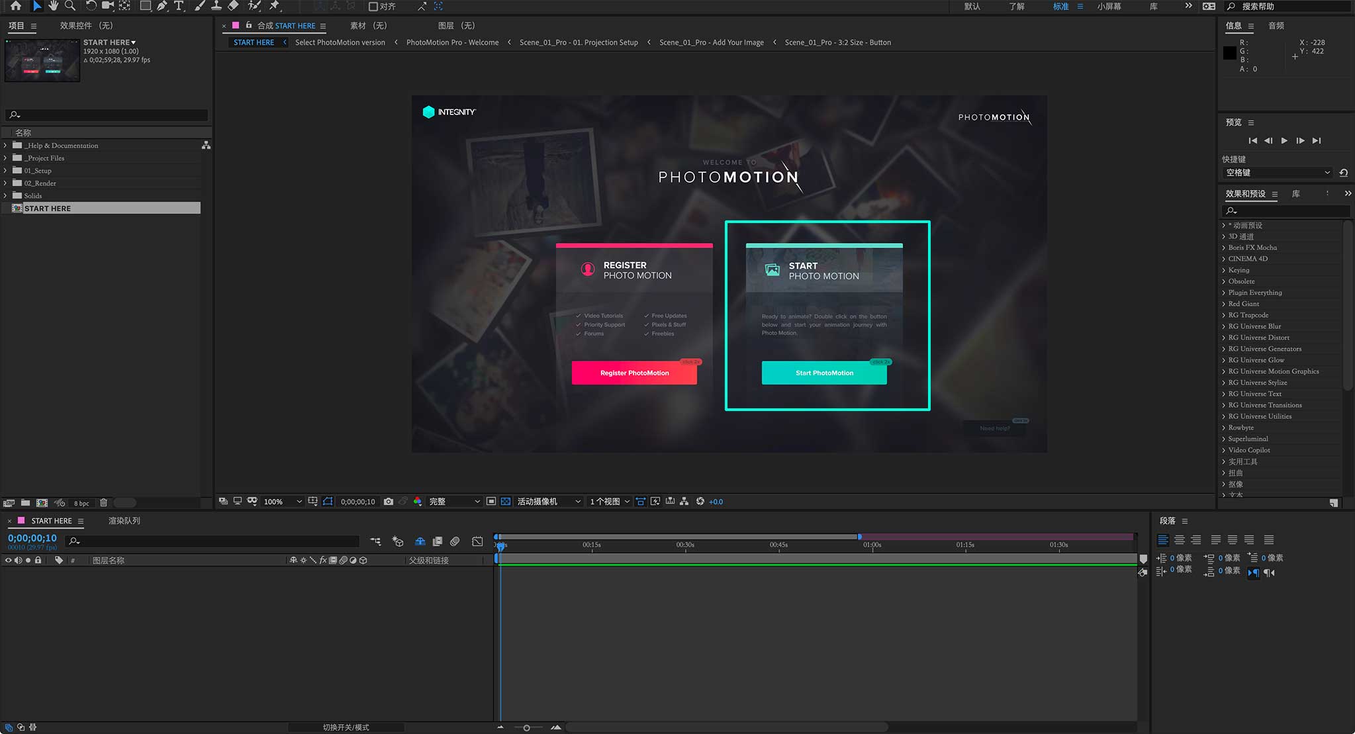Toggle the region of interest button

tap(491, 502)
